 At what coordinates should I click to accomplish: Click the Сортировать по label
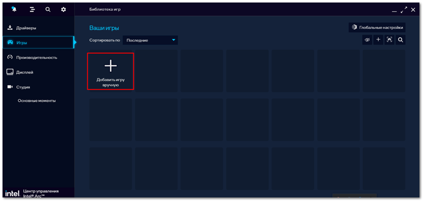(104, 40)
